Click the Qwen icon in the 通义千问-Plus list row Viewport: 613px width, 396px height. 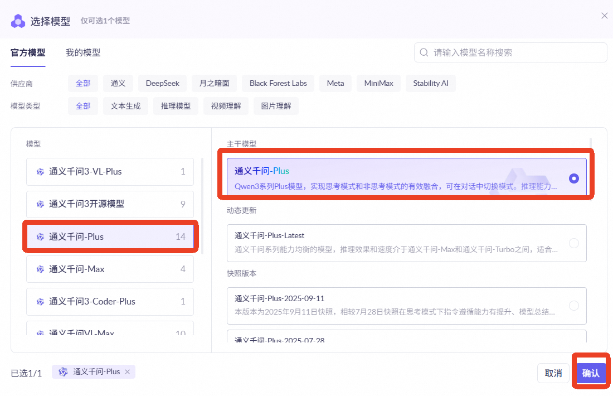(x=40, y=236)
